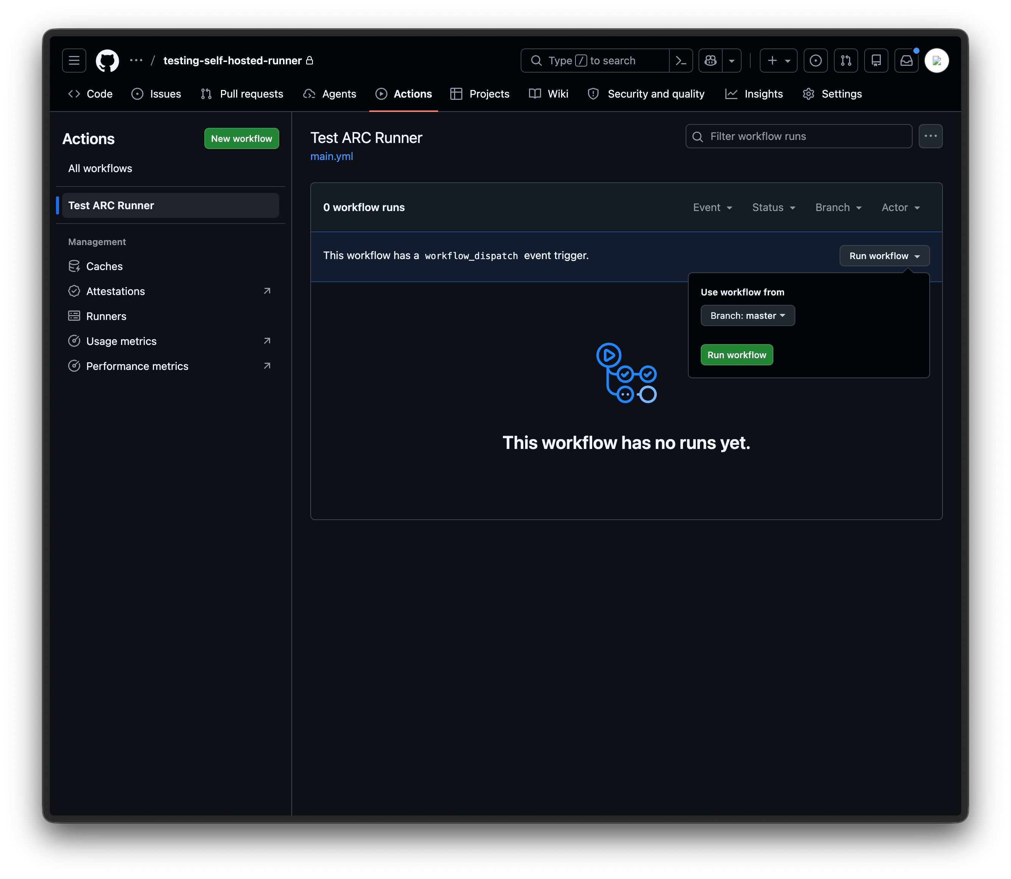
Task: View your issues icon in header
Action: pyautogui.click(x=816, y=61)
